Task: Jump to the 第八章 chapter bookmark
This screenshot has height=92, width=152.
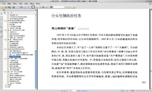Action: click(x=16, y=30)
